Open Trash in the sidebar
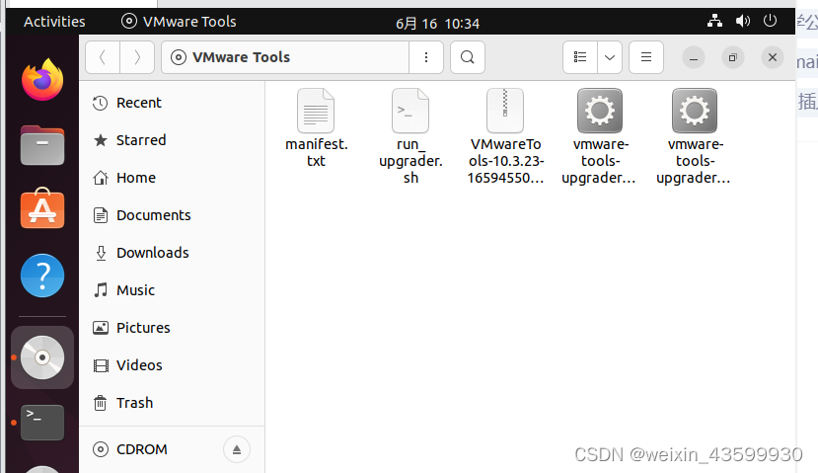Viewport: 818px width, 473px height. 172,403
